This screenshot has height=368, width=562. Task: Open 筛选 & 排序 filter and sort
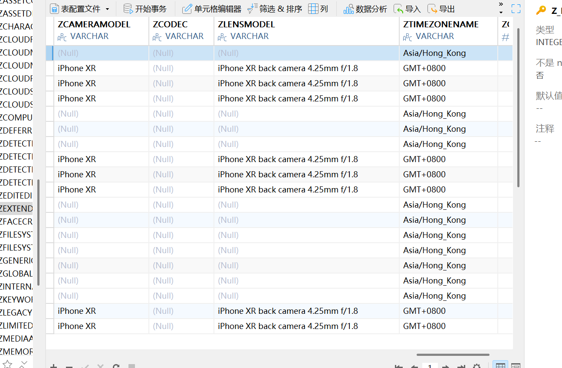[x=275, y=9]
